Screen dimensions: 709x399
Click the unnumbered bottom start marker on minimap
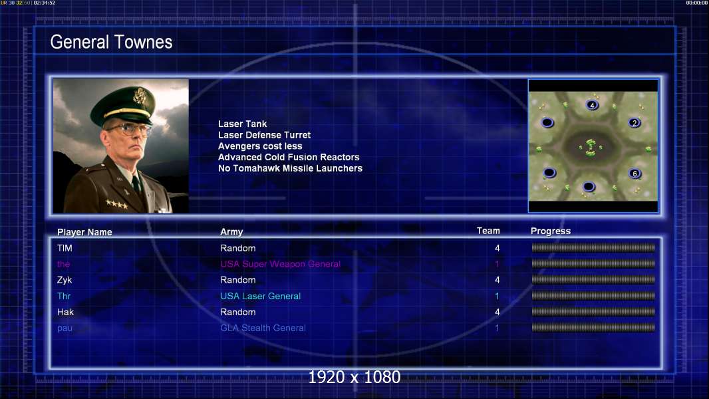[588, 186]
